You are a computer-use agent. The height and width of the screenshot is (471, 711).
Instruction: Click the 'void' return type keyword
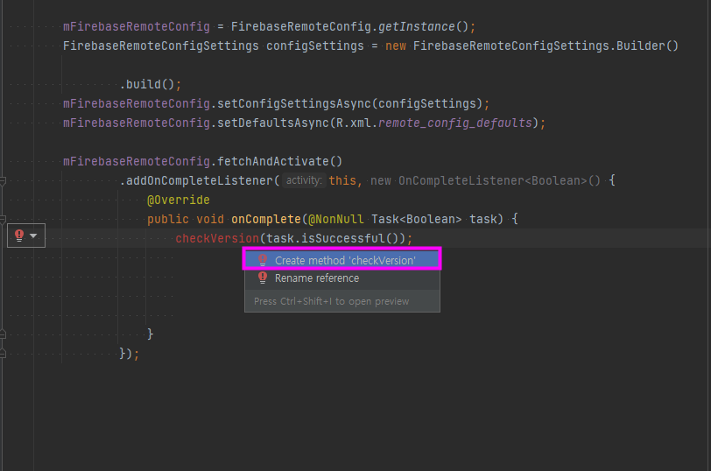coord(210,220)
